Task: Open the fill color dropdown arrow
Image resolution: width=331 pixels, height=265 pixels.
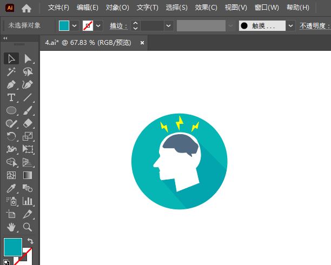Action: click(74, 26)
